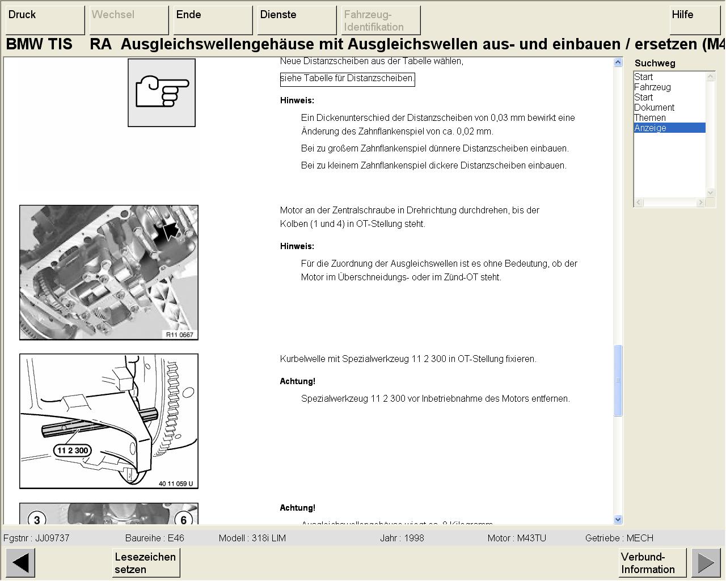Click the 'BMW TIS' title text

point(39,44)
